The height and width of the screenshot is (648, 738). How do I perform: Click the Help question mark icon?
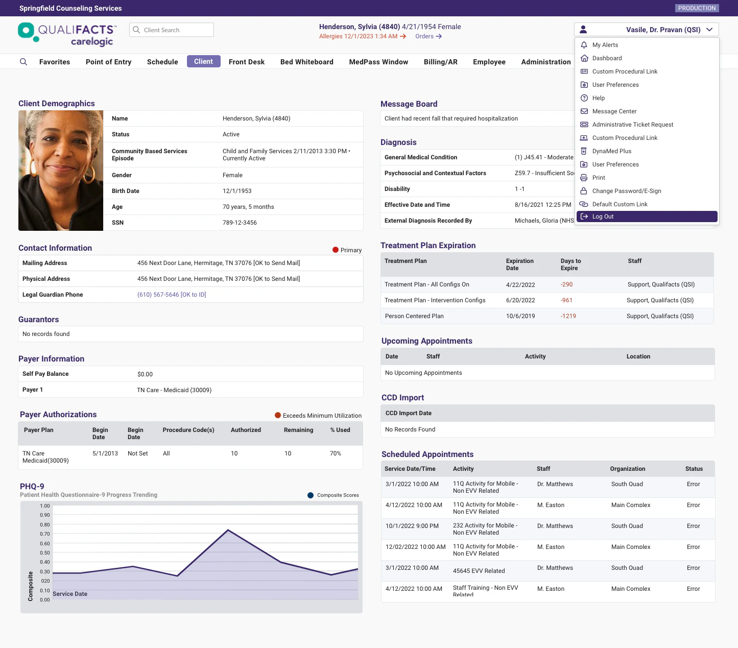(x=584, y=98)
